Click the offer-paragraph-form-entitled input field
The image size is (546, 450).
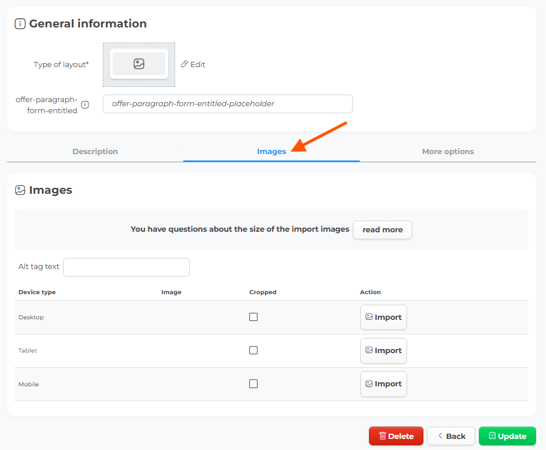pyautogui.click(x=228, y=104)
